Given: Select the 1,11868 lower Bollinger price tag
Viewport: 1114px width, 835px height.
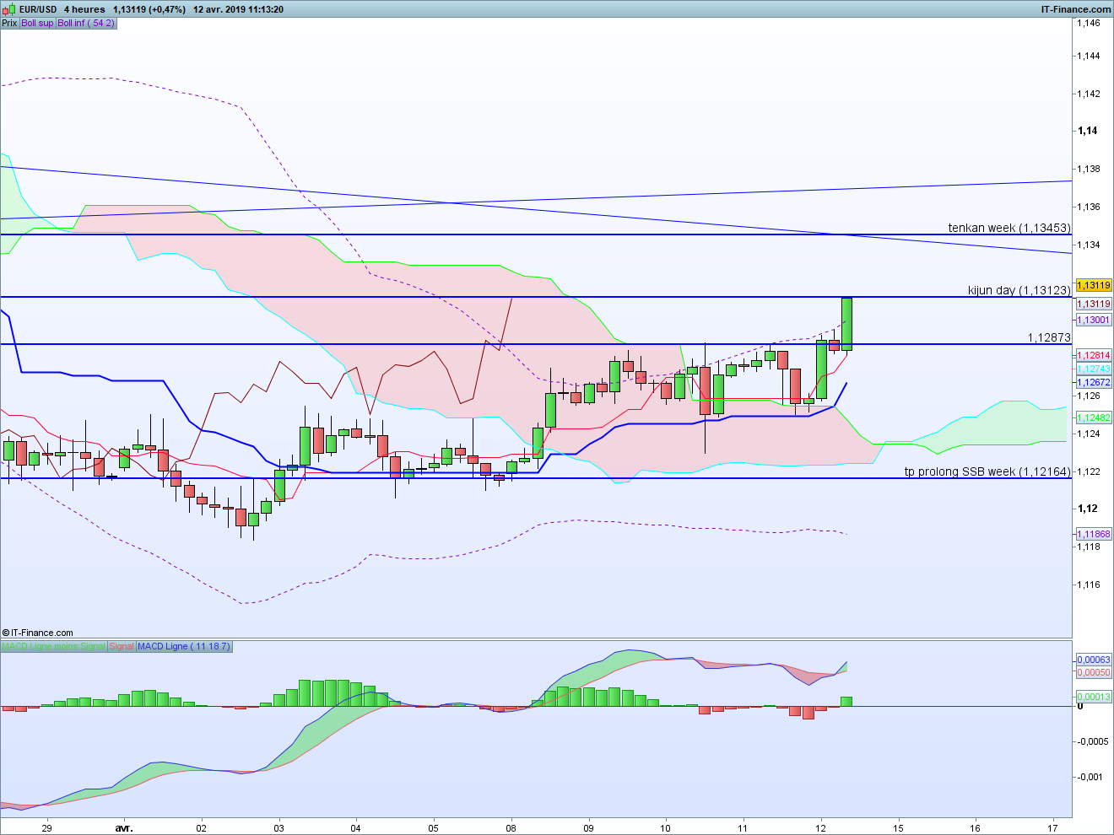Looking at the screenshot, I should 1094,534.
